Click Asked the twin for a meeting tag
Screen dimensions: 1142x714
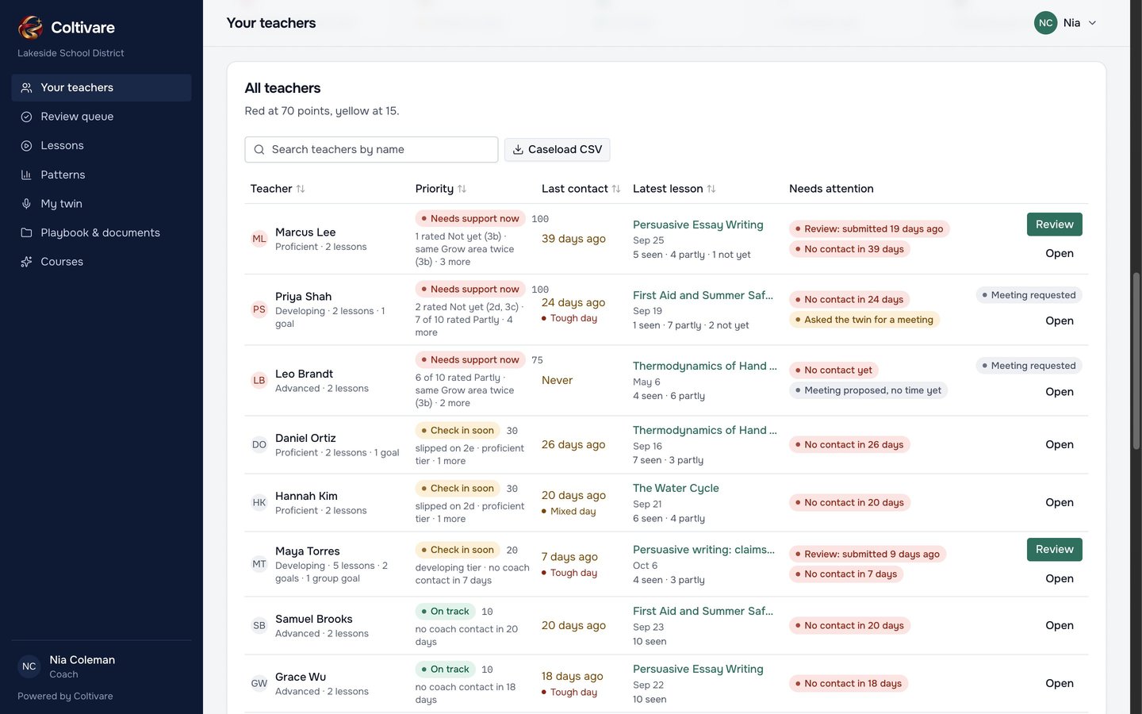point(864,320)
